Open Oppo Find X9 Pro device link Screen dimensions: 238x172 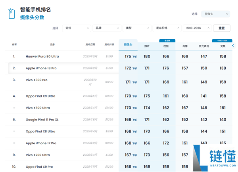[x=39, y=167]
